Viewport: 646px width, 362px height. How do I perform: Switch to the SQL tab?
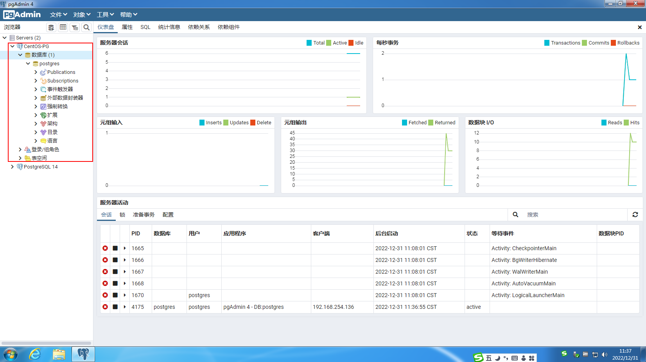point(145,27)
